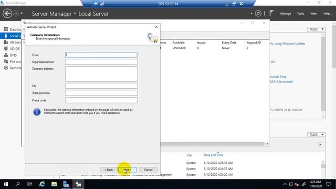The height and width of the screenshot is (189, 336).
Task: Switch to Server Manager taskbar icon
Action: pos(66,184)
